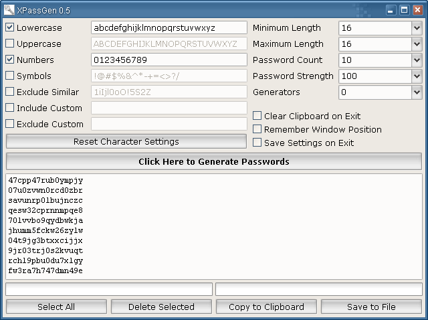The image size is (428, 320).
Task: Click the Select All button
Action: point(56,307)
